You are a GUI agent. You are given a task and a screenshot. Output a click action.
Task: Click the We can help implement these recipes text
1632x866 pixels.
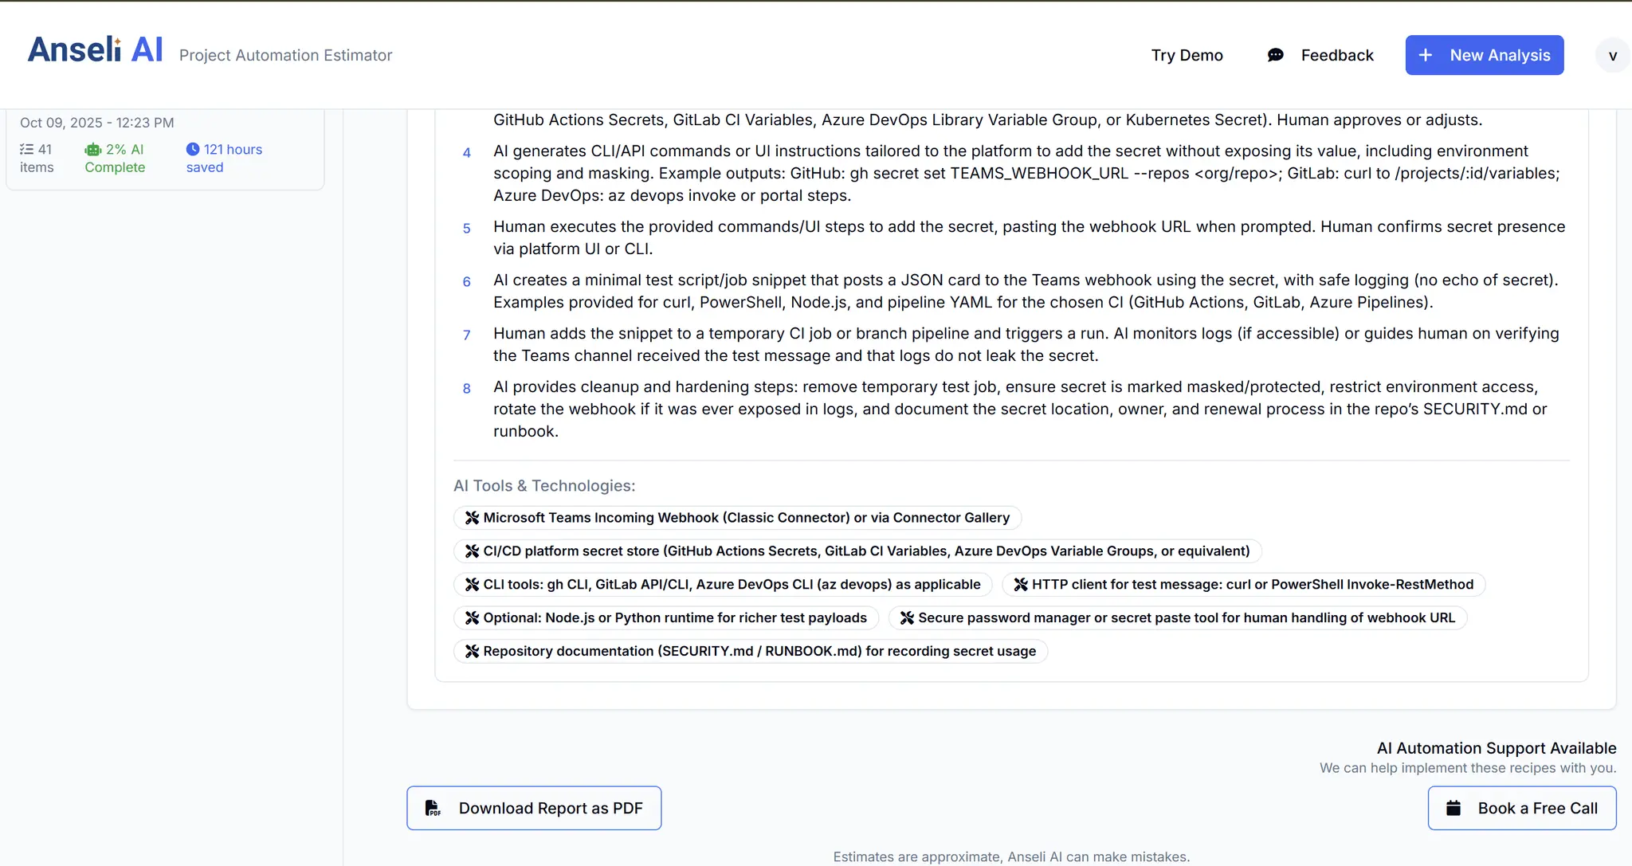[1468, 768]
